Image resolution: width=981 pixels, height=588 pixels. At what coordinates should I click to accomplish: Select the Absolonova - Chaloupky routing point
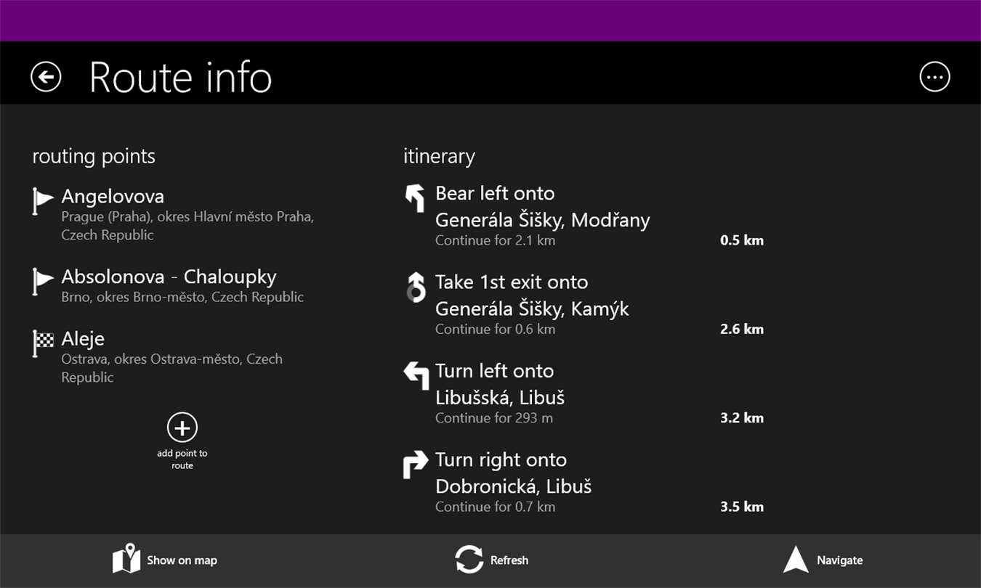click(169, 277)
